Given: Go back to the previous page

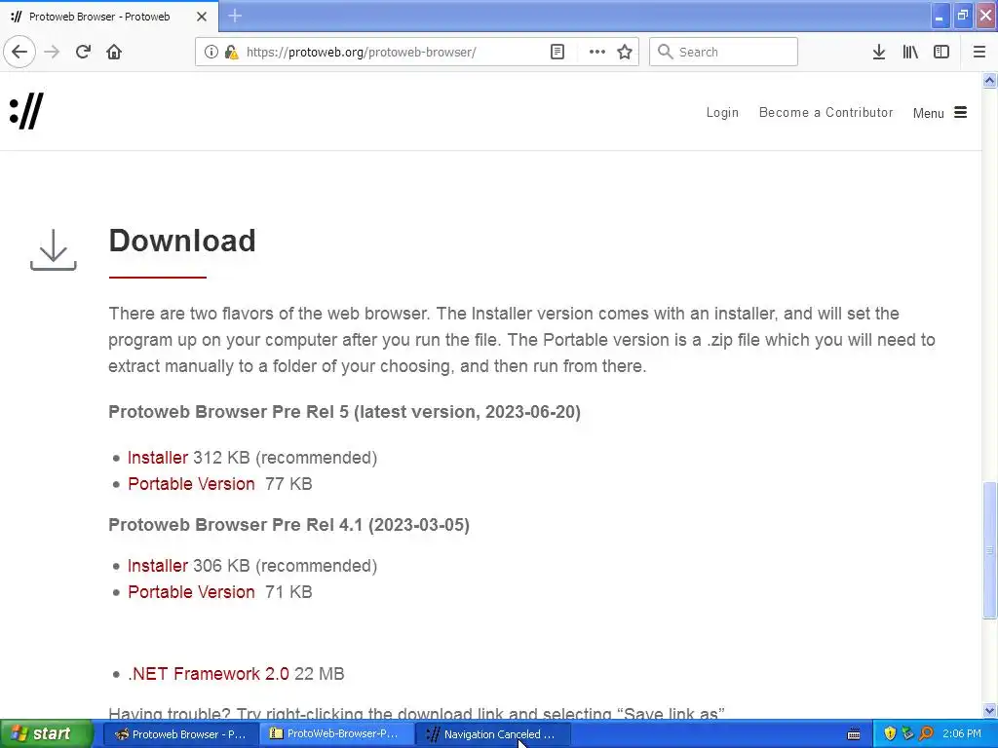Looking at the screenshot, I should pyautogui.click(x=19, y=52).
